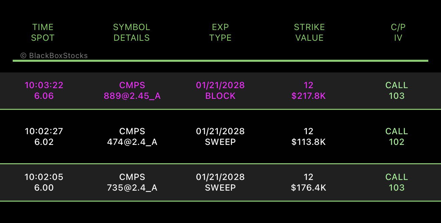Select the BLOCK trade expiration cell

[x=220, y=90]
